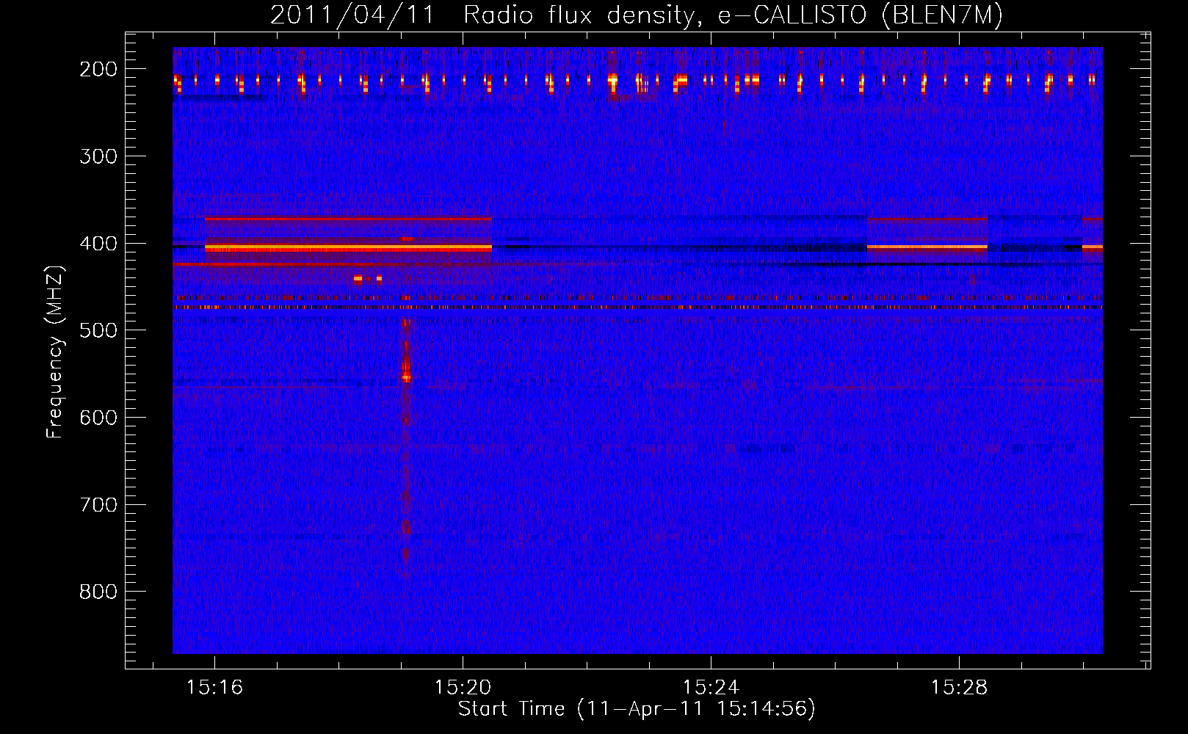Click the 600 frequency tick label
This screenshot has width=1188, height=734.
pyautogui.click(x=98, y=418)
